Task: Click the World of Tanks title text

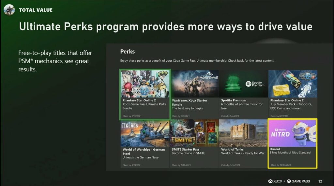Action: [232, 150]
